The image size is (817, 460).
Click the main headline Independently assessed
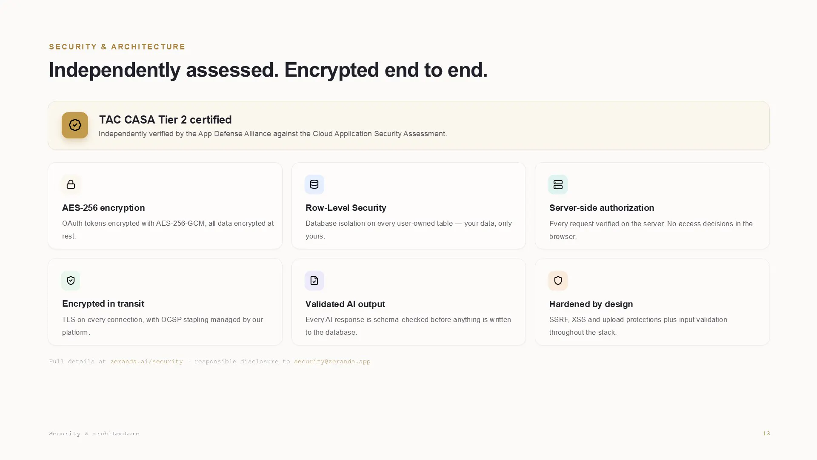click(164, 70)
